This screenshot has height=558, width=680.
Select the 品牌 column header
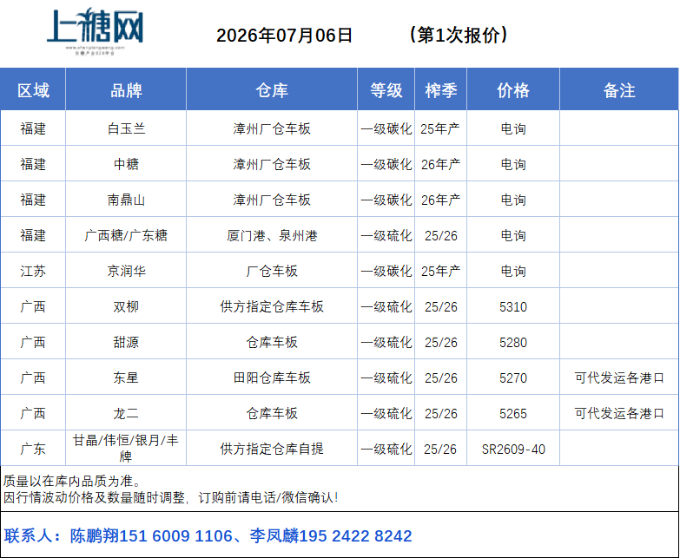126,90
